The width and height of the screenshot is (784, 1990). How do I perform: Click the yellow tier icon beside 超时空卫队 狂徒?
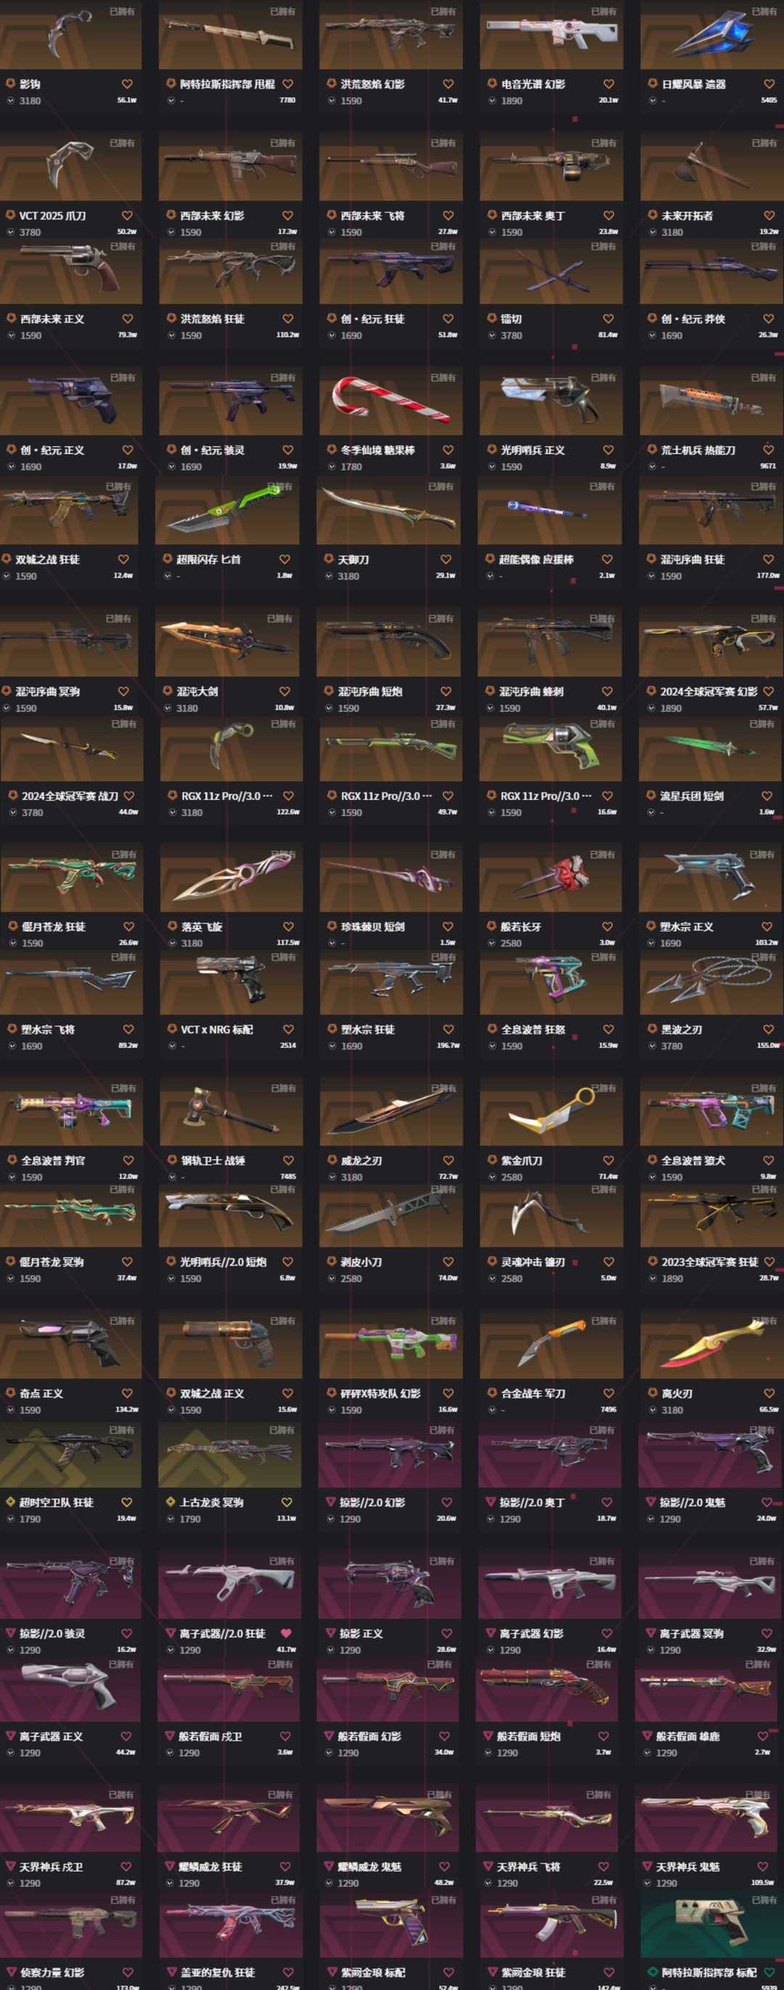(x=10, y=1503)
